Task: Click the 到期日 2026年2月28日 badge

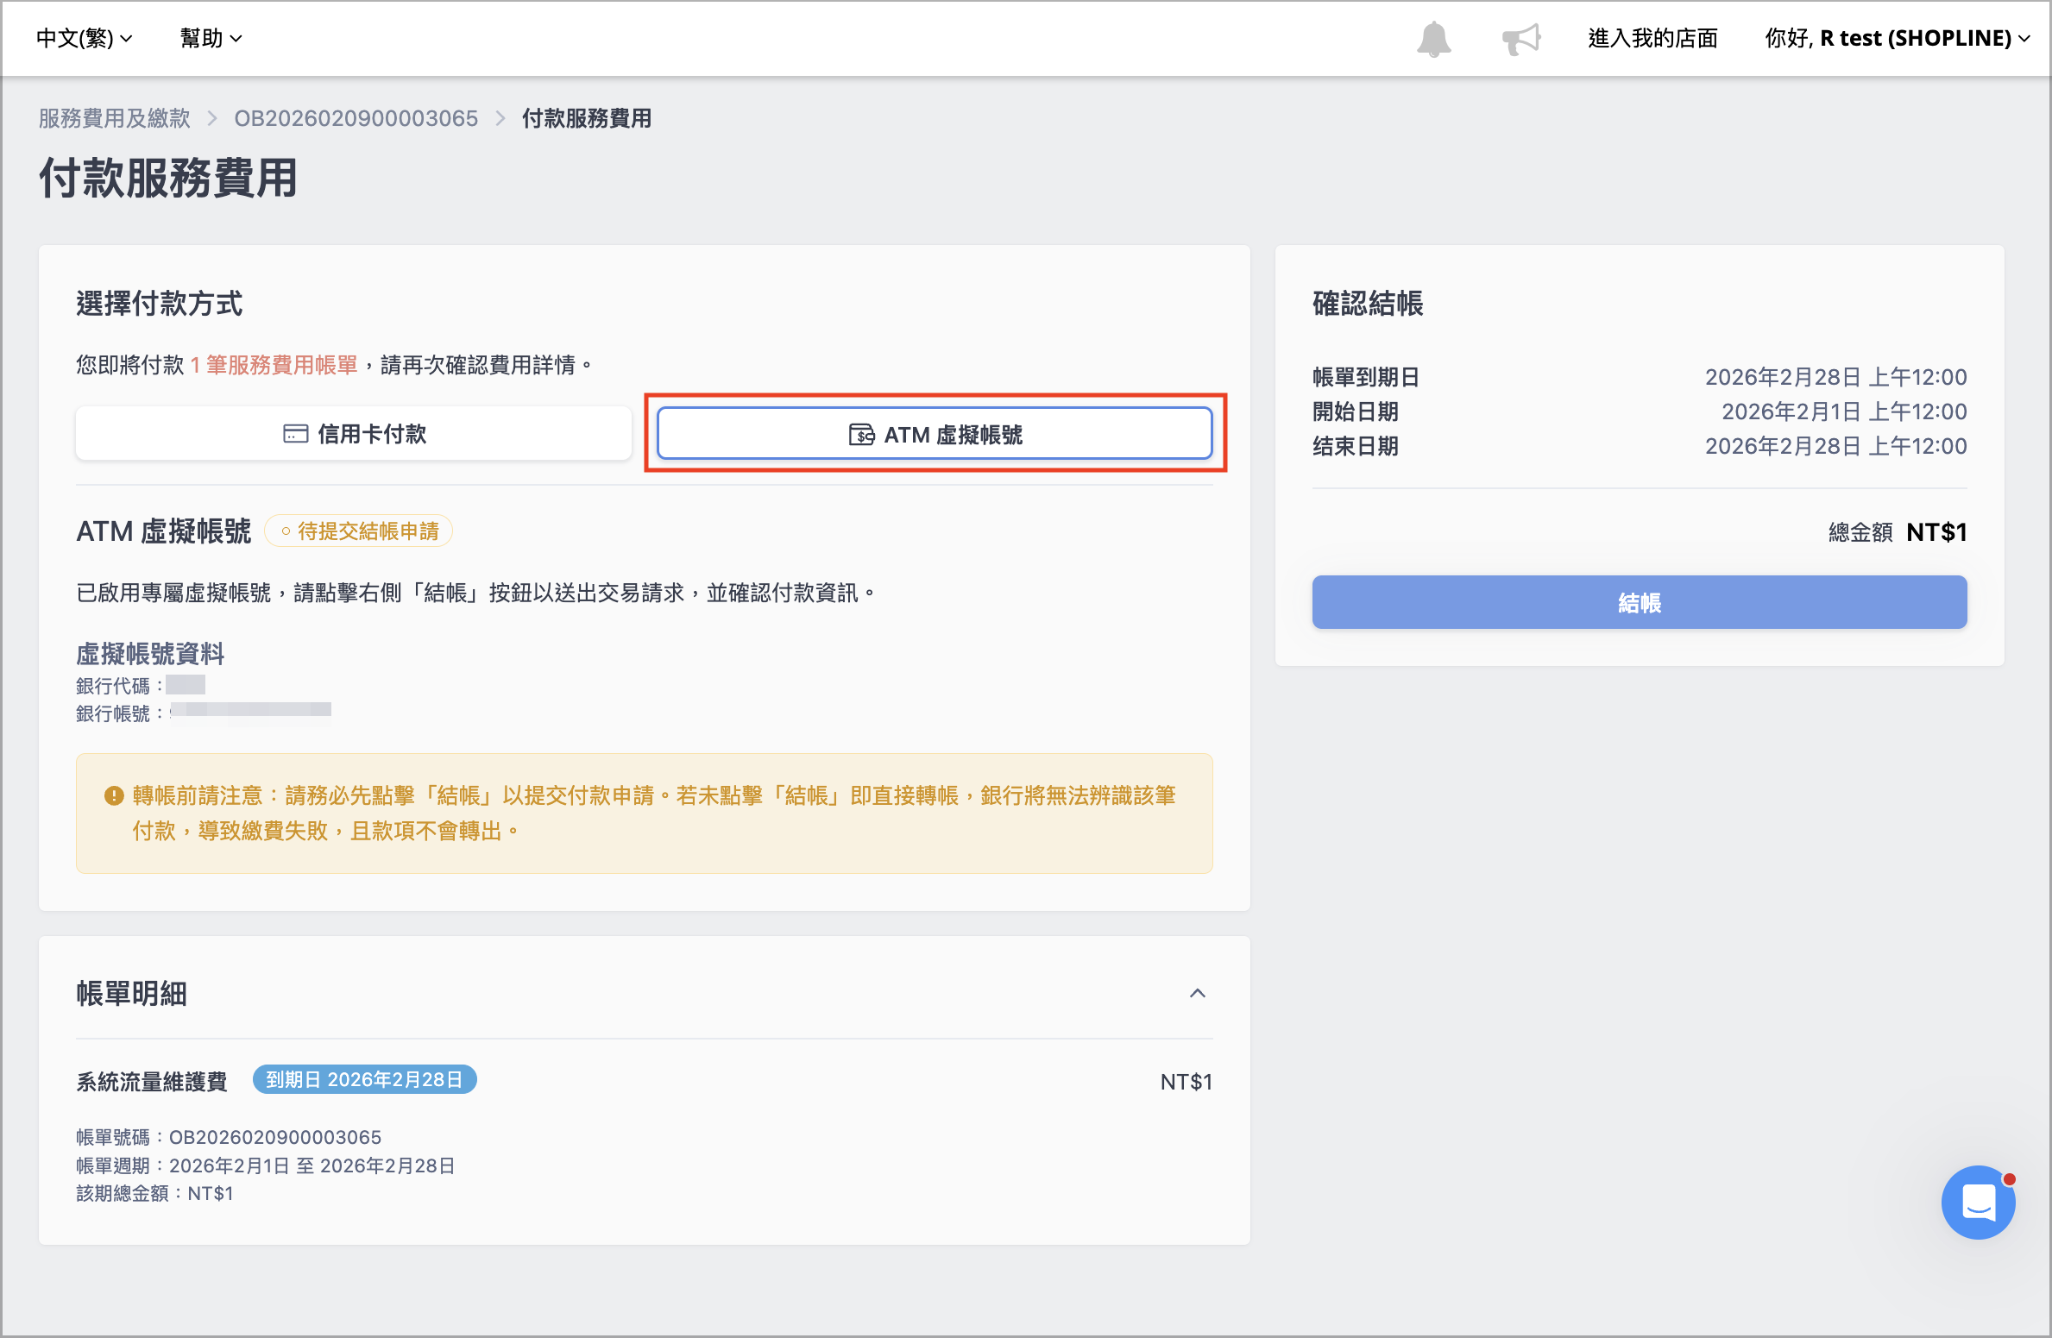Action: coord(364,1079)
